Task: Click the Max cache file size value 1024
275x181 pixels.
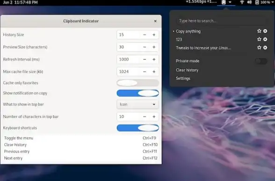Action: pos(128,72)
